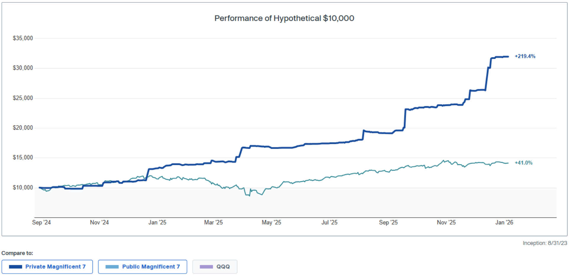This screenshot has height=275, width=569.
Task: Click the purple QQQ legend swatch
Action: (206, 267)
